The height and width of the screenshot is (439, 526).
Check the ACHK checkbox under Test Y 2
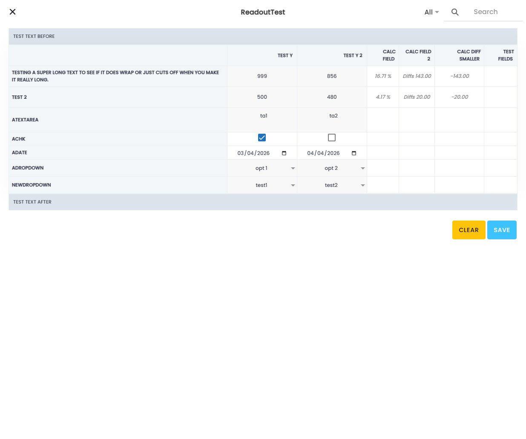[x=332, y=138]
